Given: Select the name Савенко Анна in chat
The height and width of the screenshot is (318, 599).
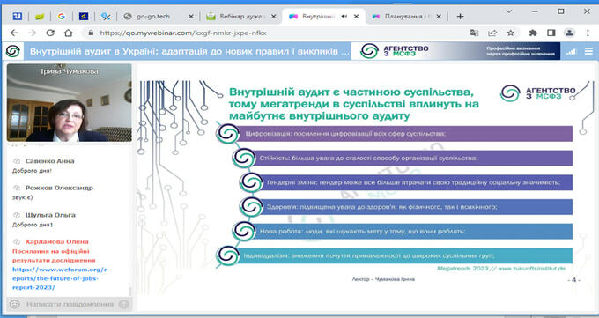Looking at the screenshot, I should (x=49, y=161).
